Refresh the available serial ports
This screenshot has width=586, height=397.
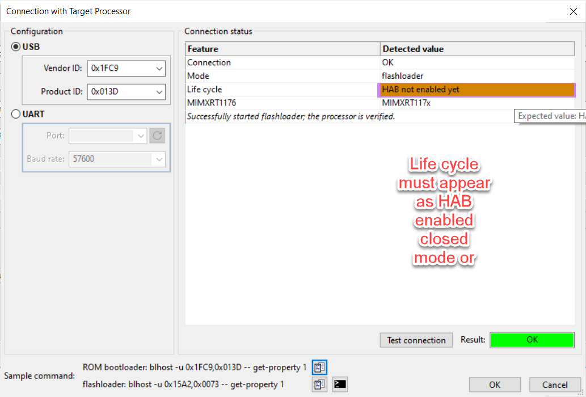(x=157, y=136)
